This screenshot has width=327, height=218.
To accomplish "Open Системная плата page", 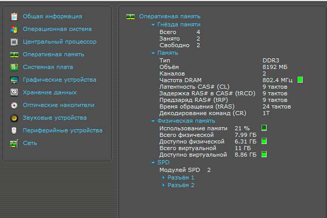I will (48, 67).
